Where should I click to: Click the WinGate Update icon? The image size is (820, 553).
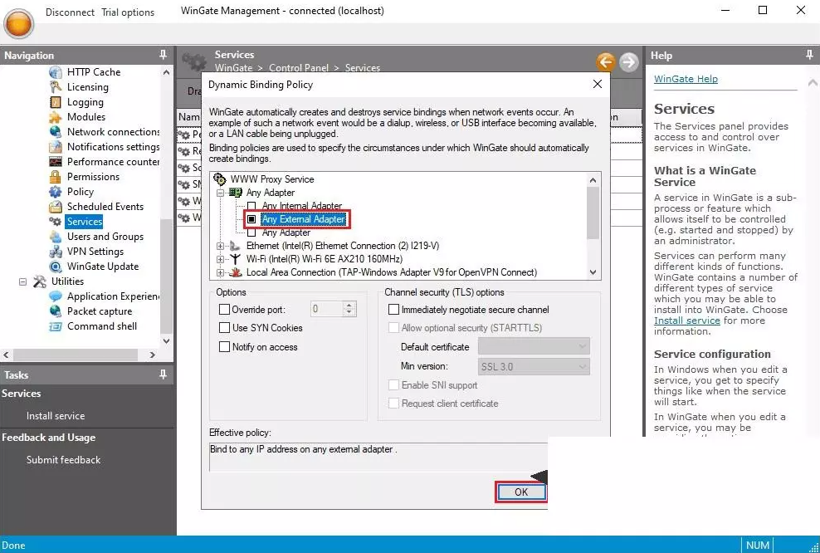click(x=56, y=267)
